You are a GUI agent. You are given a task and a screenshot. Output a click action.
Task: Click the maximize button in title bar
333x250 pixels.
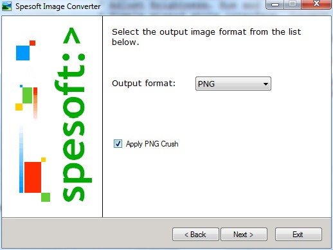[292, 4]
